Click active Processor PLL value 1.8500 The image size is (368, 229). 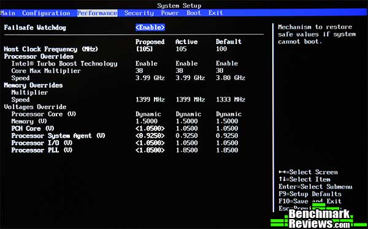[x=187, y=150]
